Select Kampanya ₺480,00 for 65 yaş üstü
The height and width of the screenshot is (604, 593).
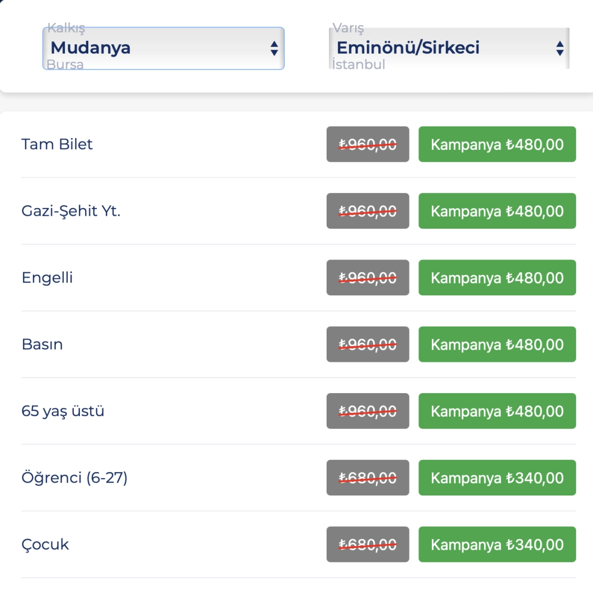point(497,411)
